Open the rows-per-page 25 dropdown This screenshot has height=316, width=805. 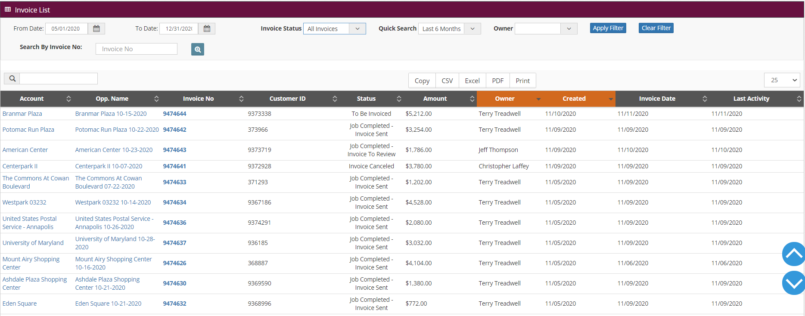[x=782, y=80]
